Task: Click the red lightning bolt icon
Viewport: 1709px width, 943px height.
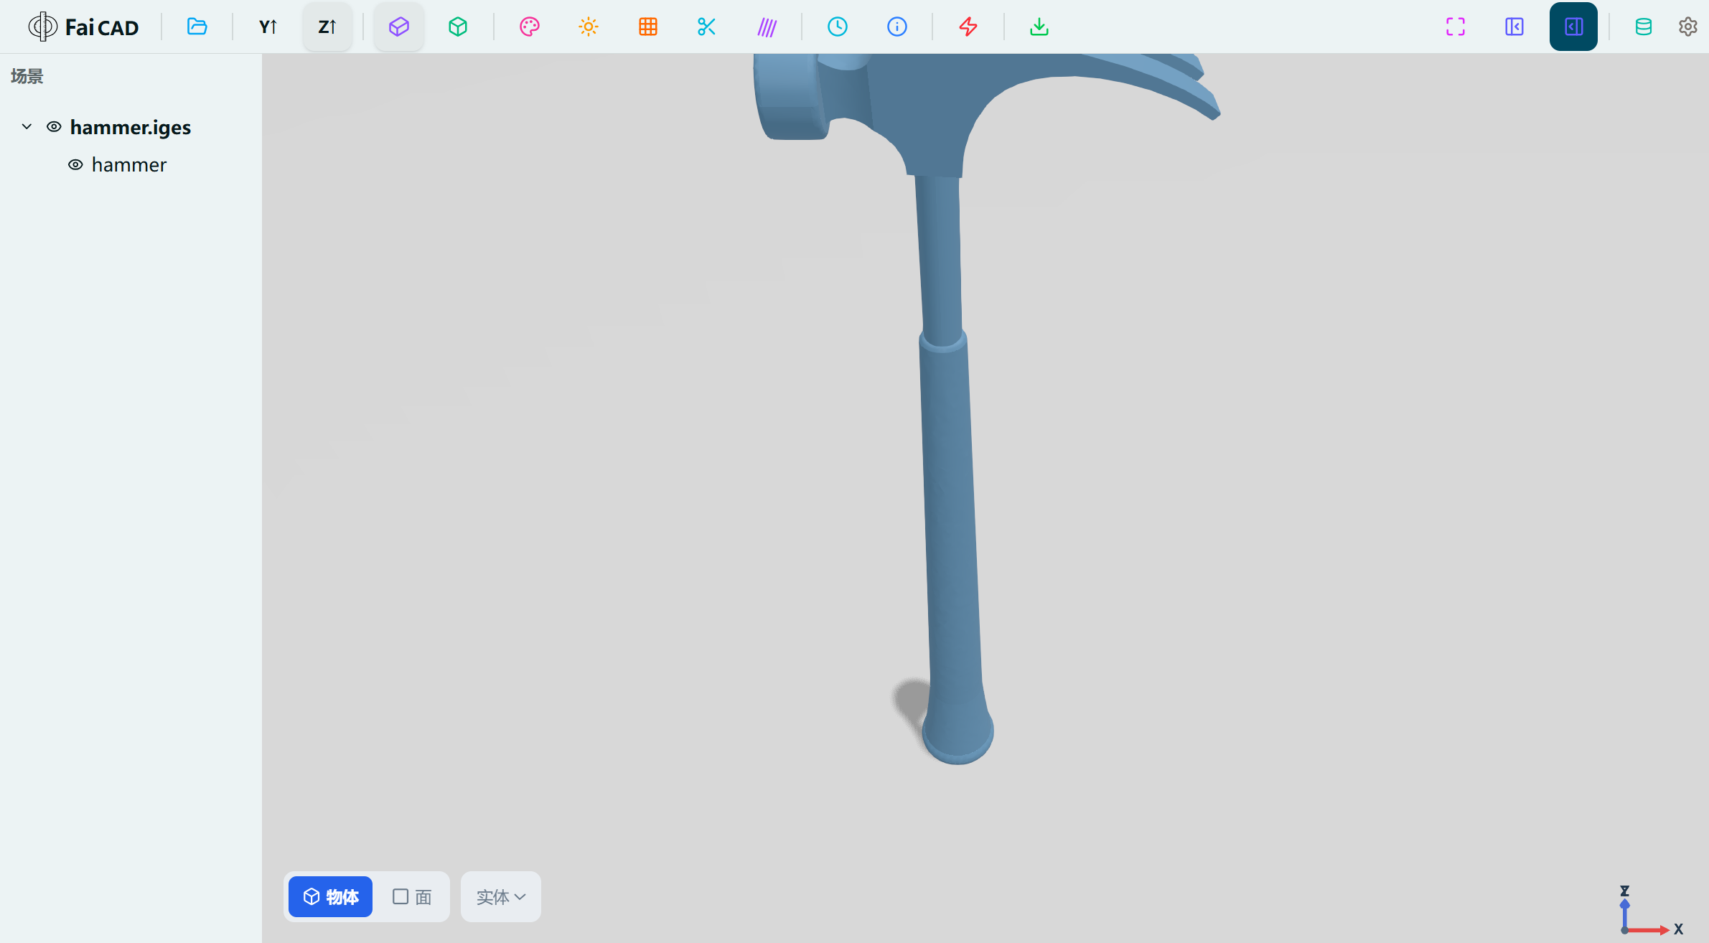Action: (968, 27)
